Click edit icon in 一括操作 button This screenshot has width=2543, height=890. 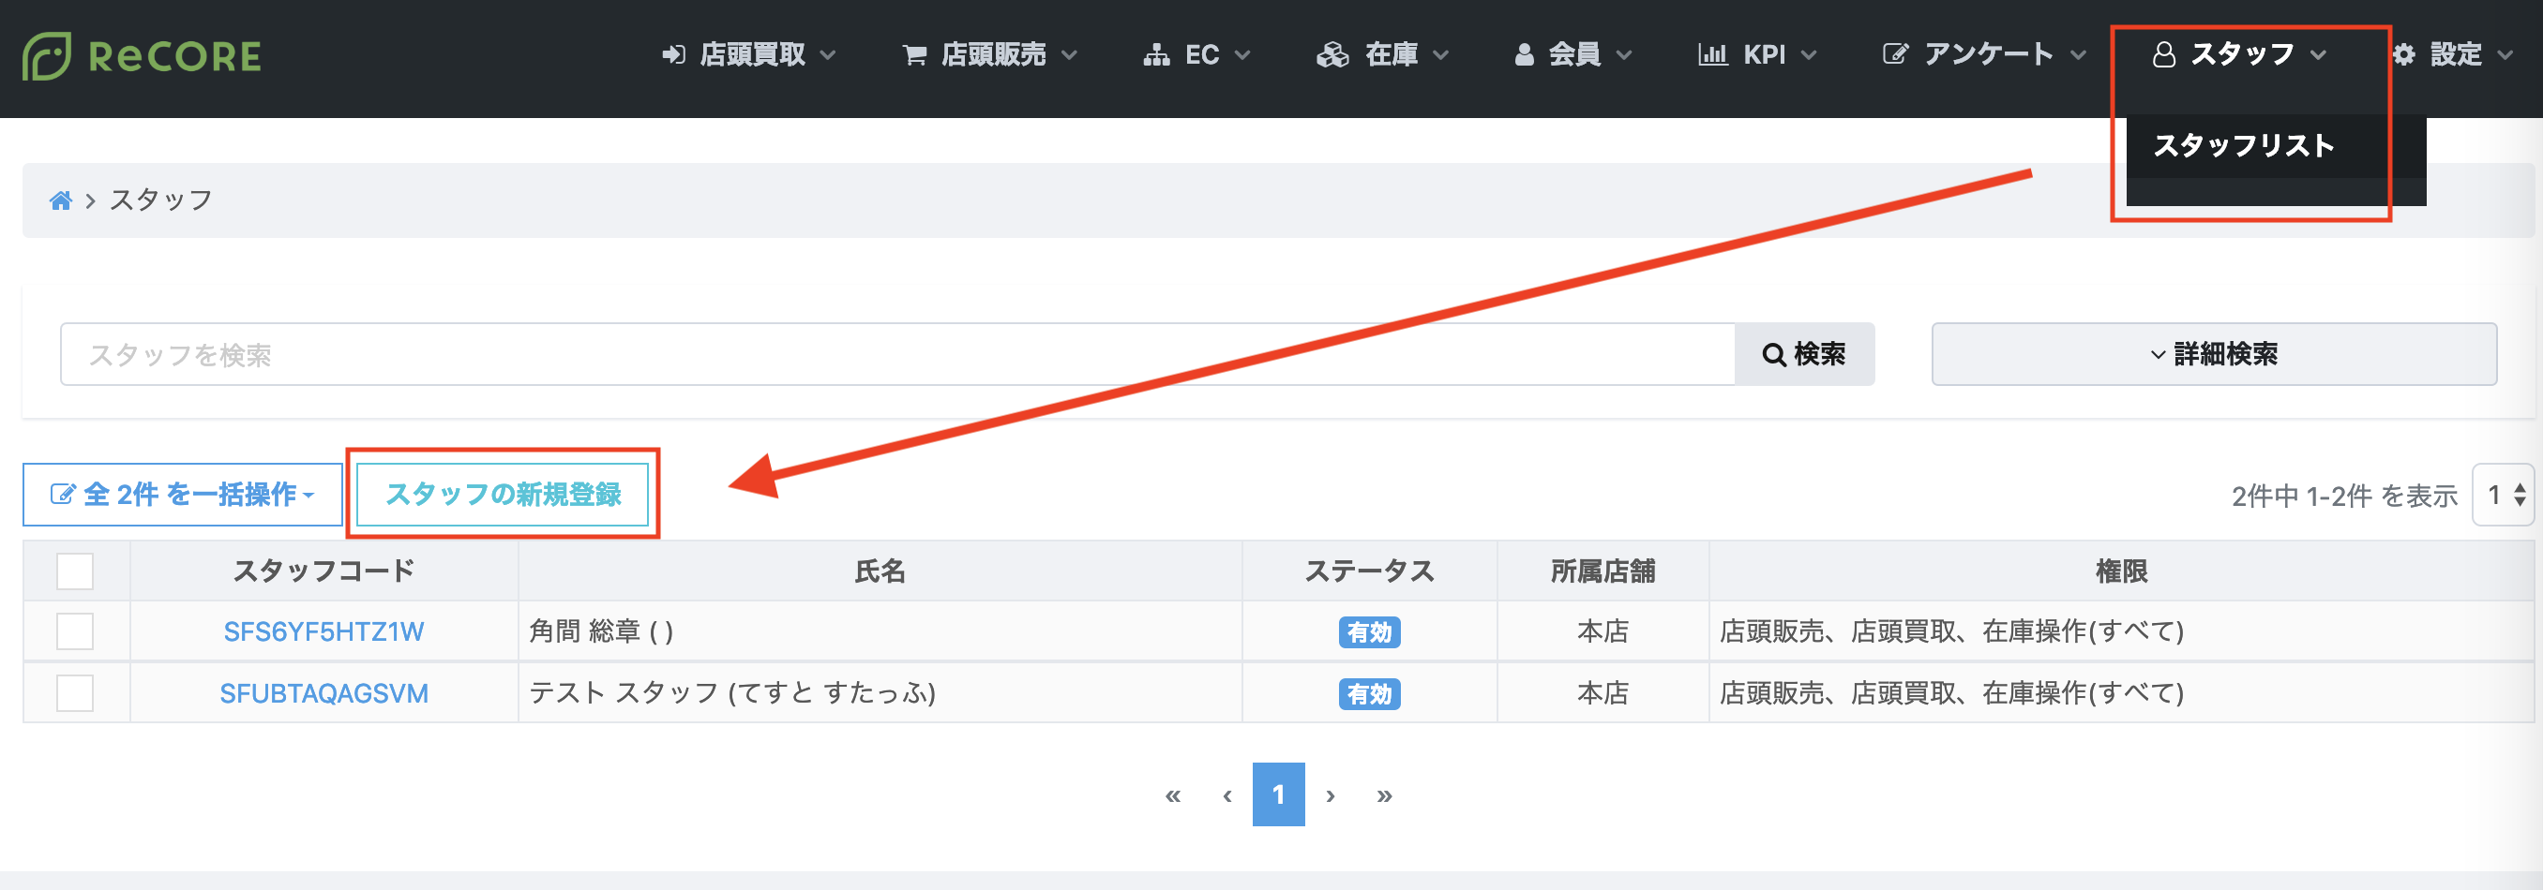pos(62,495)
